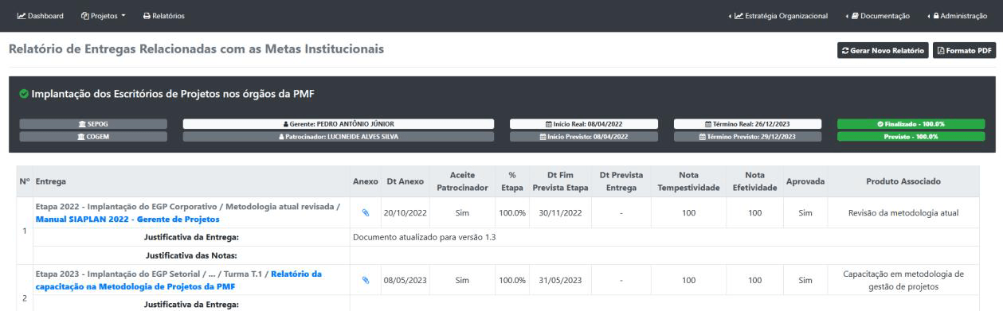1003x311 pixels.
Task: Click the Aceite Patrocinador column header
Action: click(x=462, y=181)
